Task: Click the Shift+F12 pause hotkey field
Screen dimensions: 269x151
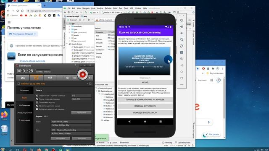Action: coord(81,99)
